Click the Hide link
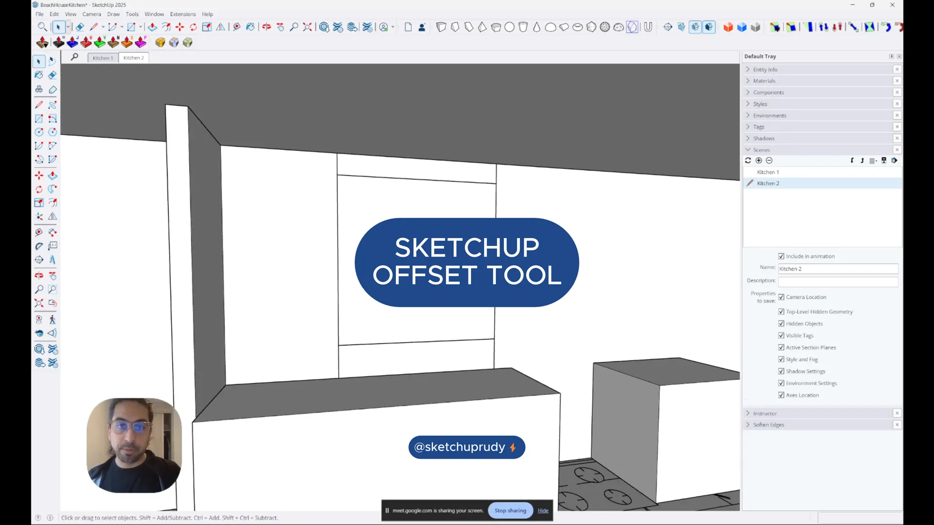 pos(543,510)
